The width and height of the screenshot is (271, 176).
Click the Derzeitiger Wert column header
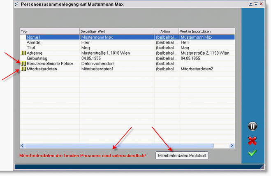pos(116,31)
